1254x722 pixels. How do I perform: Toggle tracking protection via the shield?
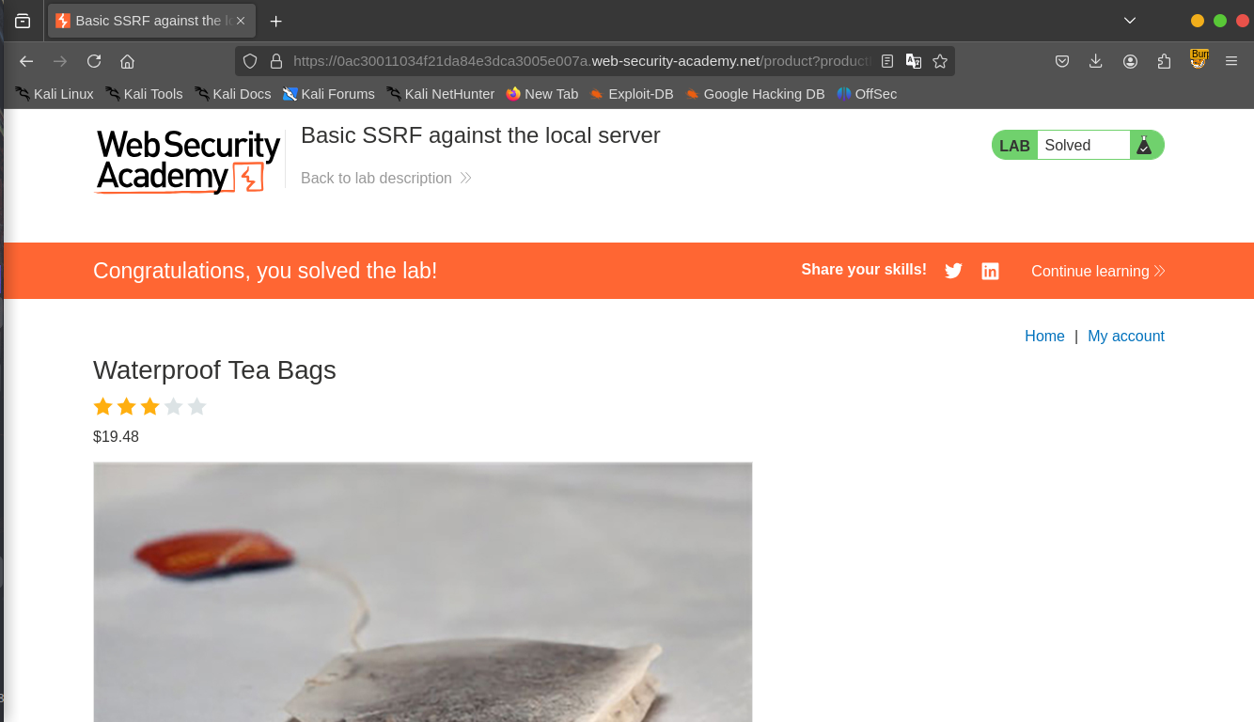tap(249, 60)
